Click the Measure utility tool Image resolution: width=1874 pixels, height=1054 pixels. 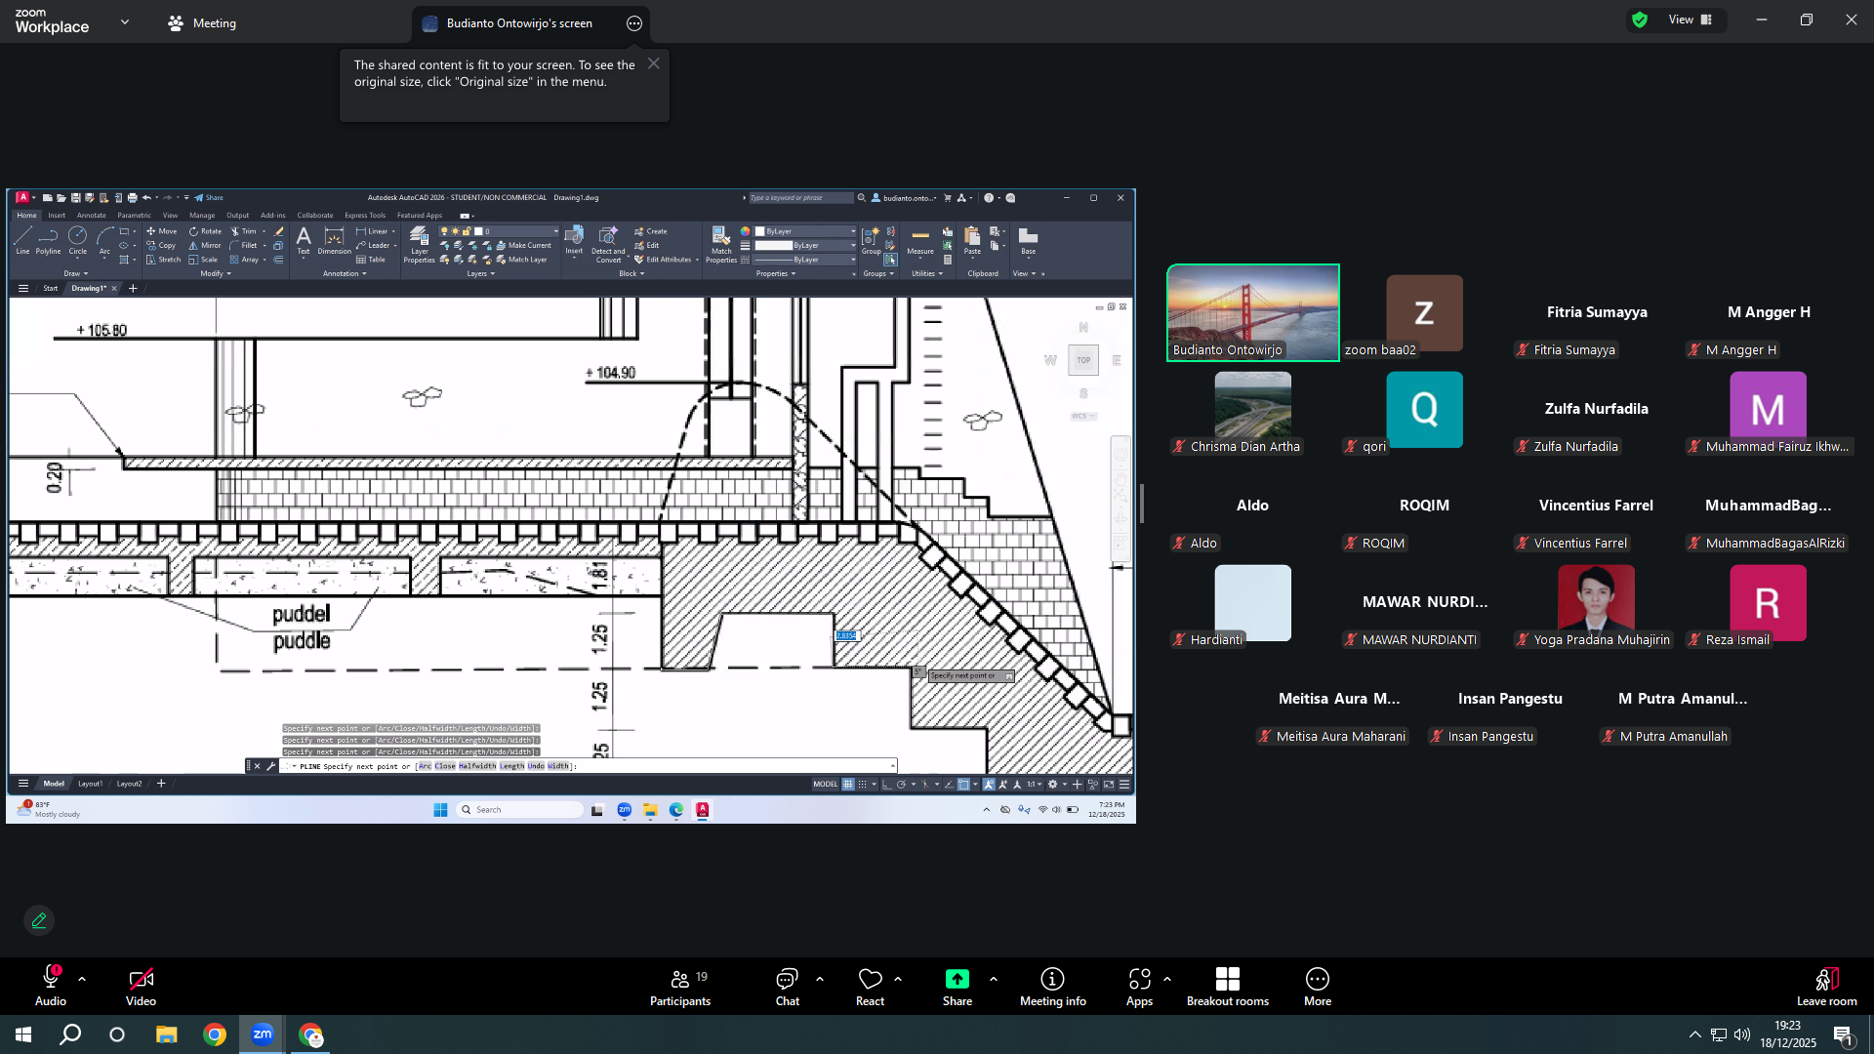pos(920,241)
